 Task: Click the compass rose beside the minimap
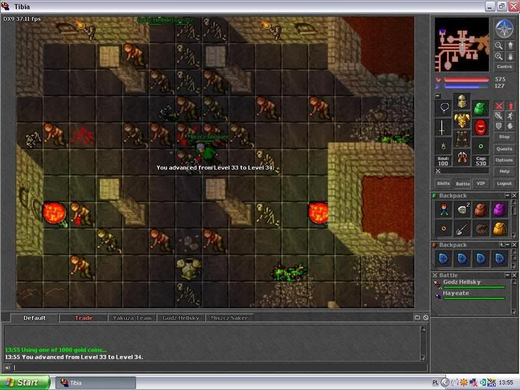[504, 29]
